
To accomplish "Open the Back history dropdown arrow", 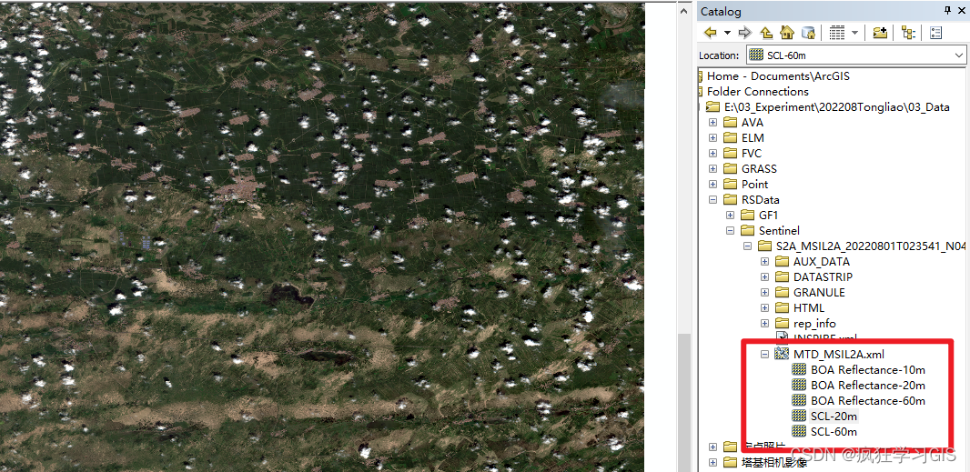I will (728, 33).
